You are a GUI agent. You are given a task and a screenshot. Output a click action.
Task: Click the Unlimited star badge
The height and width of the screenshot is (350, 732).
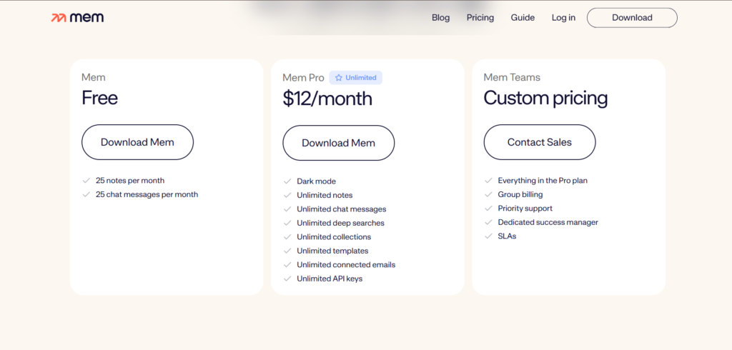tap(356, 77)
